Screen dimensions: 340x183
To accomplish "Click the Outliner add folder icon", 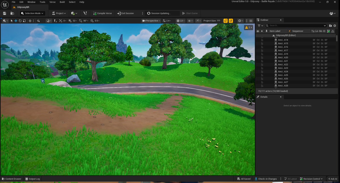I will coord(330,25).
